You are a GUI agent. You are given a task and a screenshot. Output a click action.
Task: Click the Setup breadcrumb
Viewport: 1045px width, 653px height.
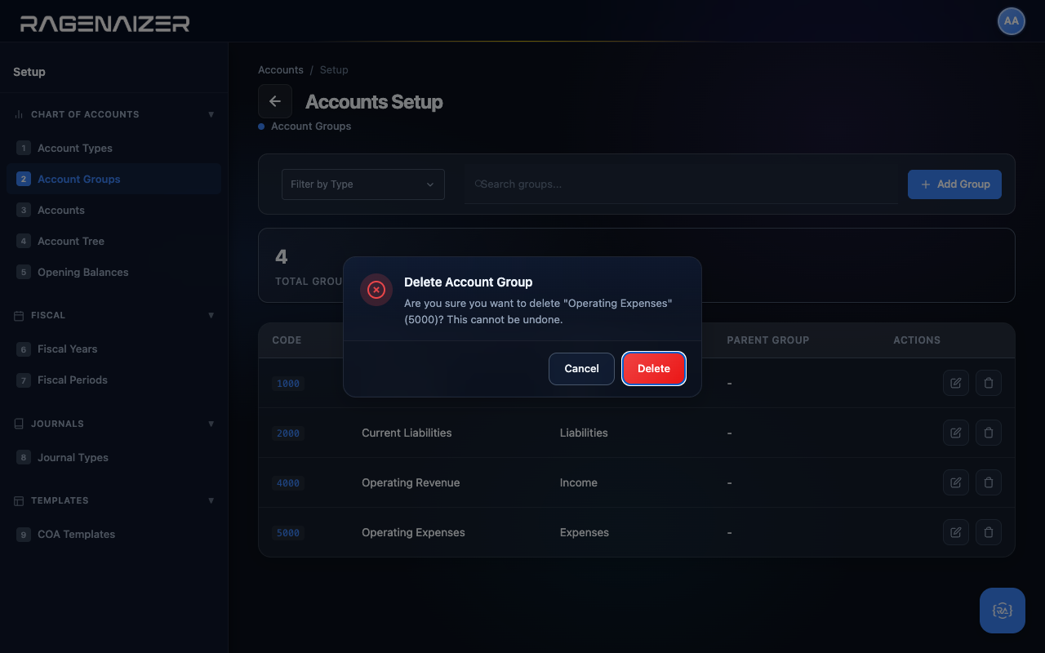pos(334,70)
